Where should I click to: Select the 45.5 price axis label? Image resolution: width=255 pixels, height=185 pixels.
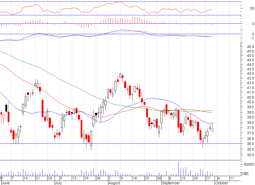pyautogui.click(x=250, y=51)
